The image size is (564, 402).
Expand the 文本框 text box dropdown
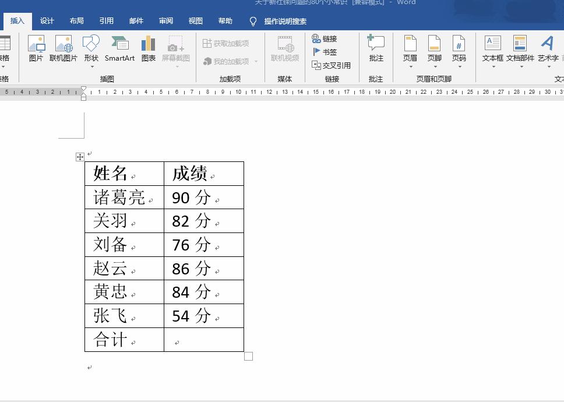(x=493, y=66)
